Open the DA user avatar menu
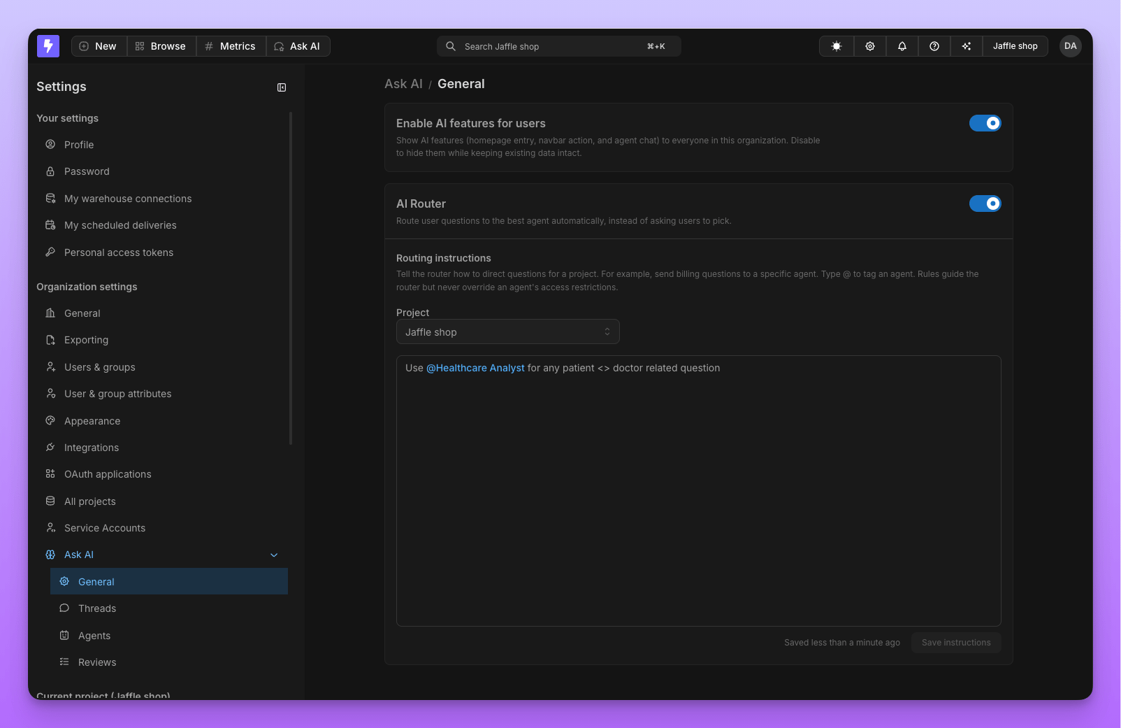 1071,46
